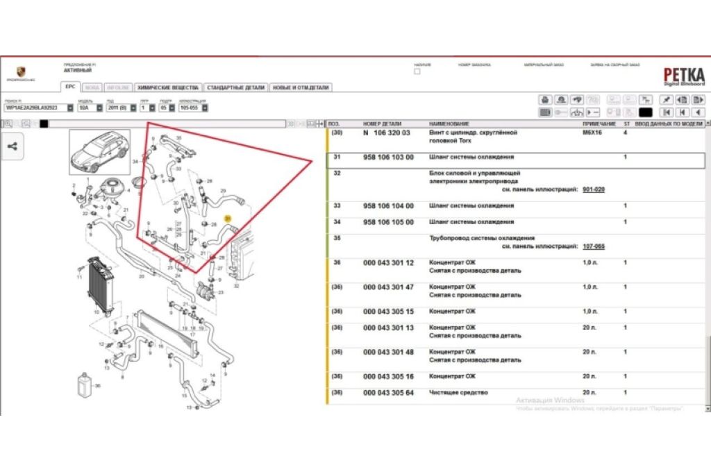This screenshot has width=711, height=472.
Task: Click the share icon beside the diagram
Action: [x=12, y=146]
